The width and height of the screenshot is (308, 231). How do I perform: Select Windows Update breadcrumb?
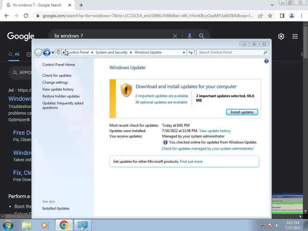148,52
